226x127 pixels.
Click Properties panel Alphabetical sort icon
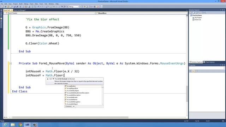(x=193, y=71)
